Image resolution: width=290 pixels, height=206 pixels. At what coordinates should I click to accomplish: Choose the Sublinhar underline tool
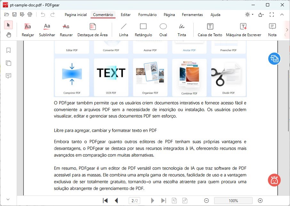(x=47, y=30)
